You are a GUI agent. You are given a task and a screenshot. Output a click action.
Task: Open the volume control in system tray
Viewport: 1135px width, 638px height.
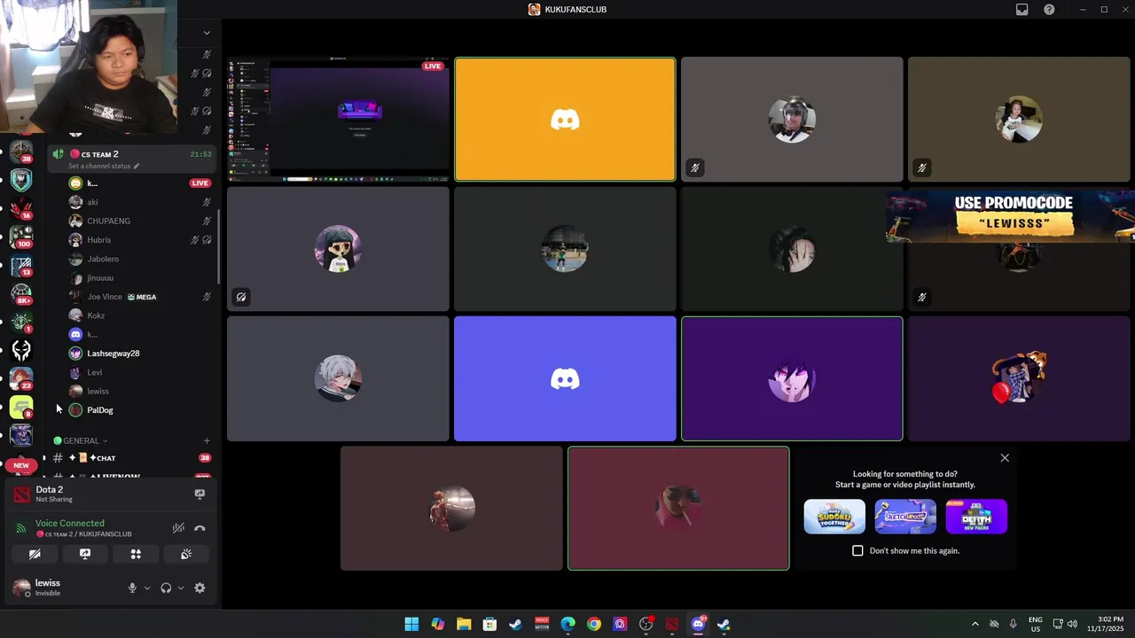(1073, 624)
